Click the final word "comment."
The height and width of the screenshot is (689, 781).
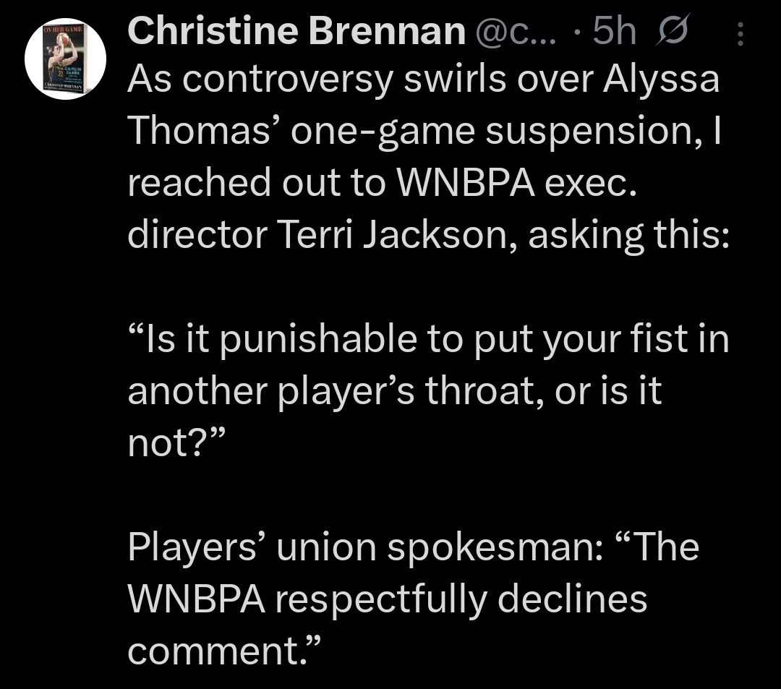coord(223,651)
